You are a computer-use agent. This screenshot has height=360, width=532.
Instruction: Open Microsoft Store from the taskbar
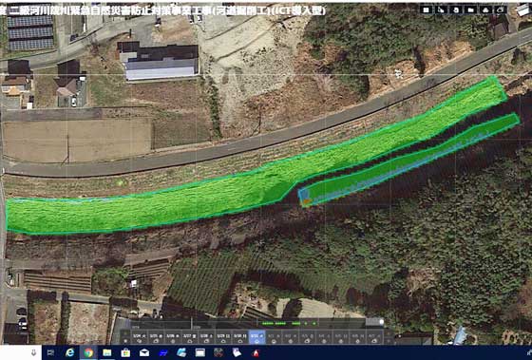125,352
